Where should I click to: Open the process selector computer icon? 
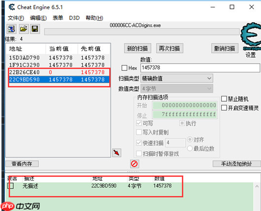tap(11, 29)
